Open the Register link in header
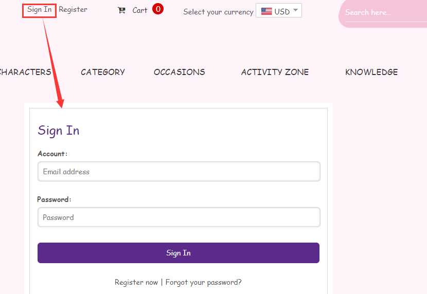427x294 pixels. point(73,9)
